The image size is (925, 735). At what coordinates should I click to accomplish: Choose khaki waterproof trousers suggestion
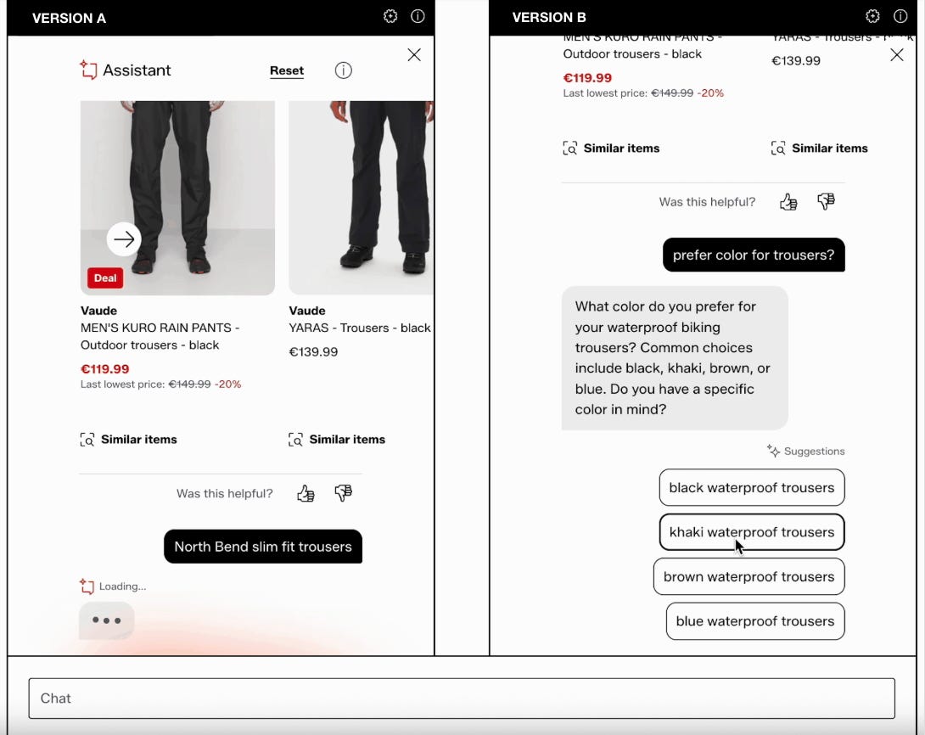(752, 532)
